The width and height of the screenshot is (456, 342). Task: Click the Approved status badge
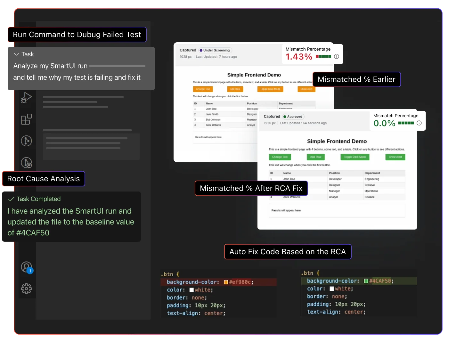pyautogui.click(x=293, y=116)
